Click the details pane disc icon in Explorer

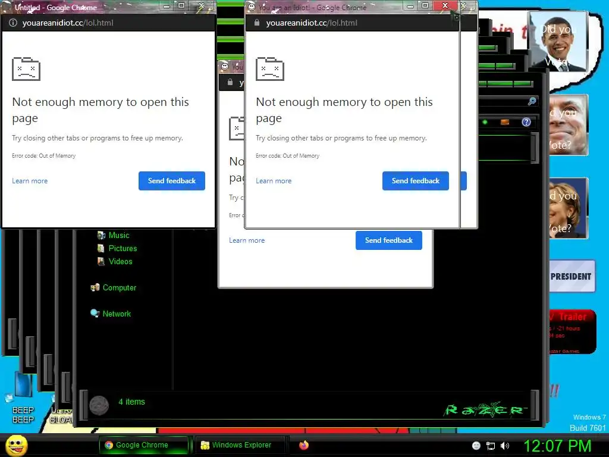[x=99, y=405]
